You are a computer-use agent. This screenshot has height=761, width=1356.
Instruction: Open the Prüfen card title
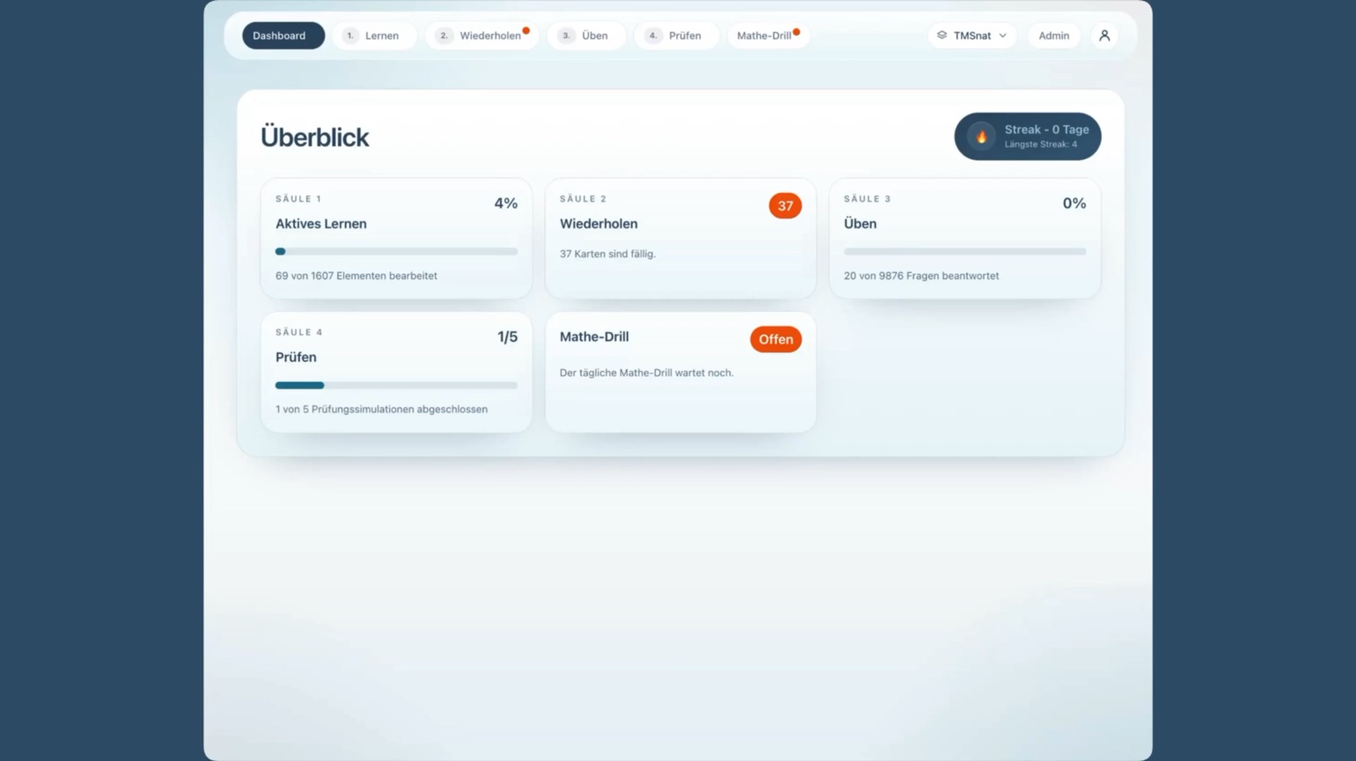coord(296,357)
